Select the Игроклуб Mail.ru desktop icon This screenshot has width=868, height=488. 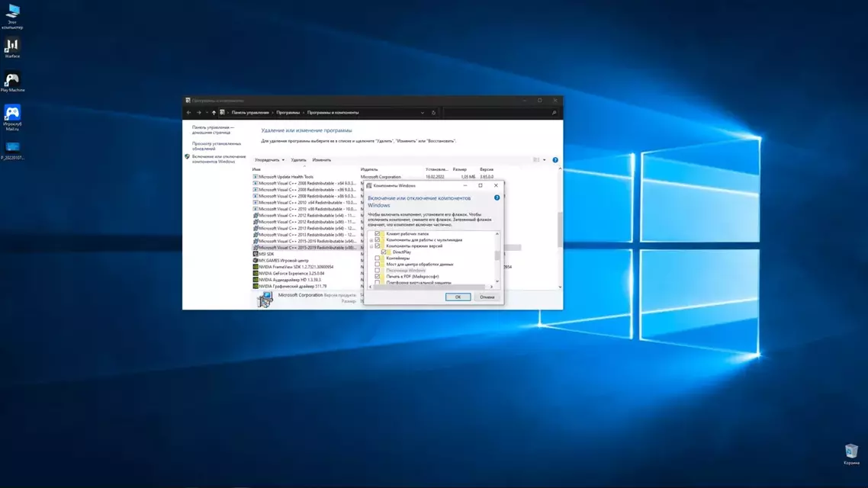click(x=12, y=117)
